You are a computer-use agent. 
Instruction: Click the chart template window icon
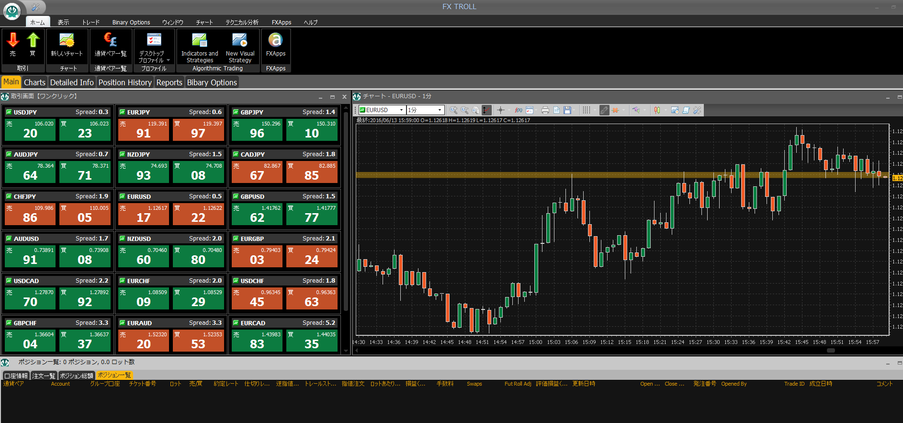click(530, 110)
